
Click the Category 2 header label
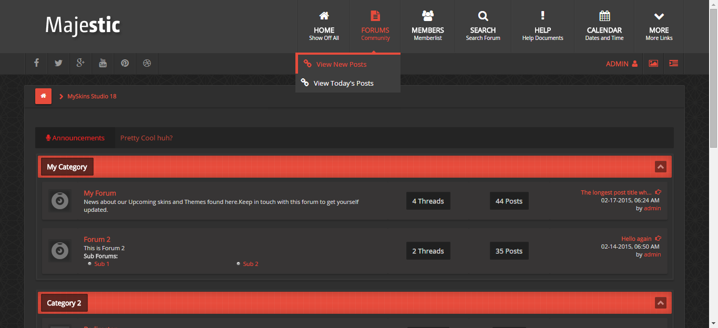click(64, 303)
